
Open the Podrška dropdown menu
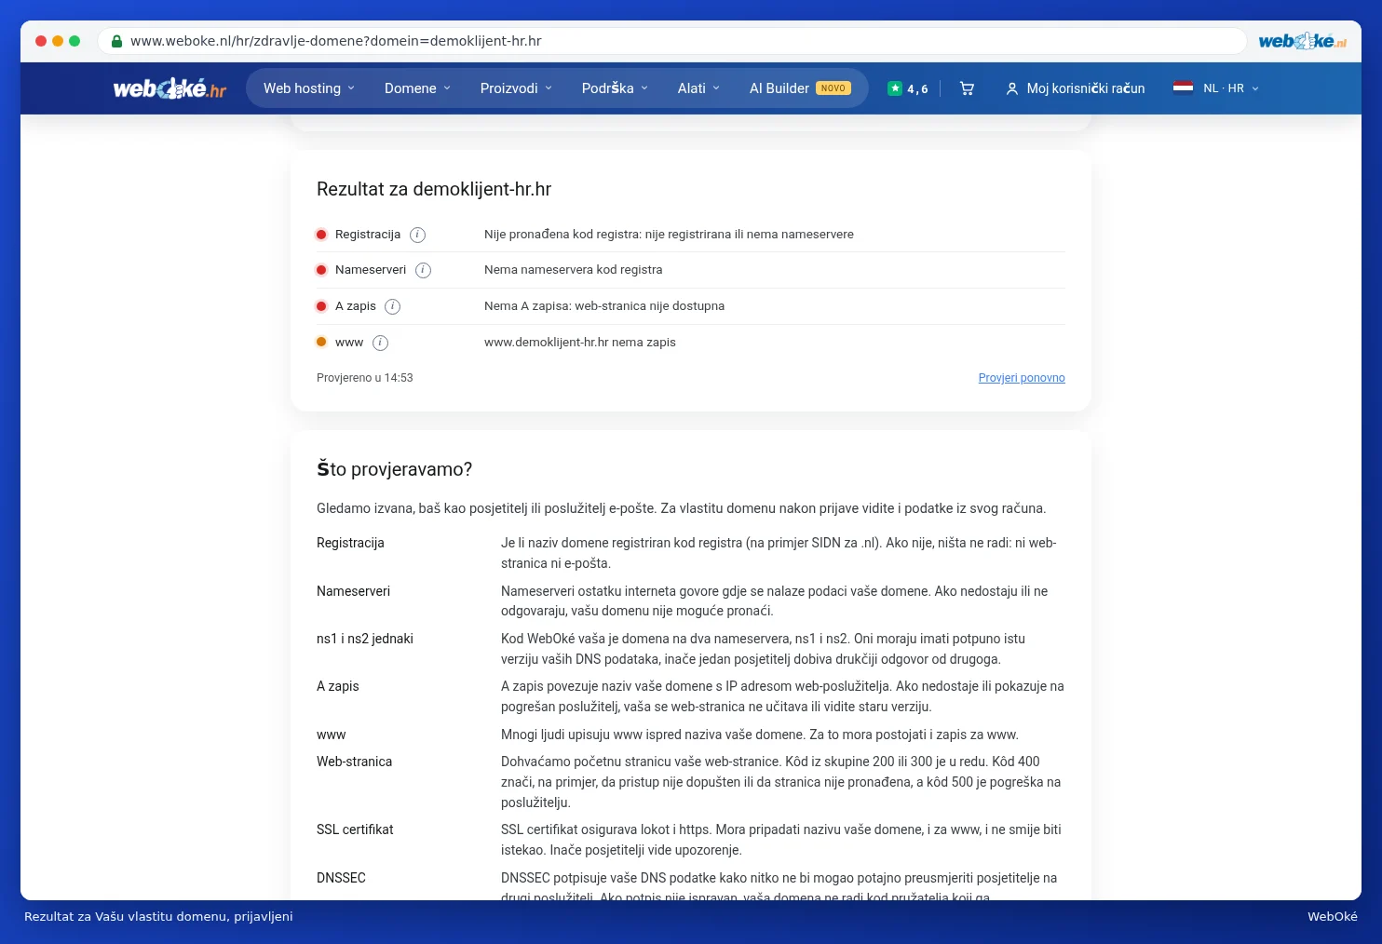[615, 88]
